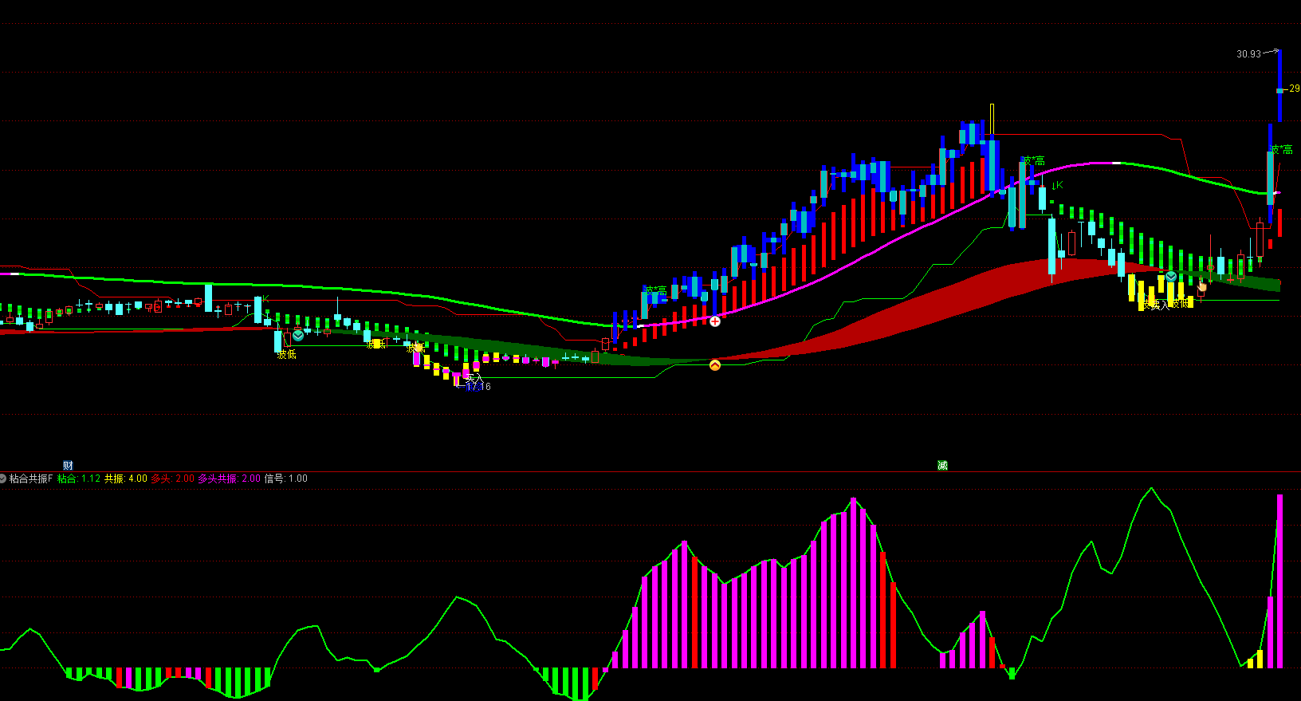The height and width of the screenshot is (701, 1301).
Task: Click the green ↓K marker
Action: [1056, 186]
